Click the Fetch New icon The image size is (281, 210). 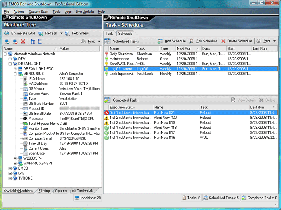click(67, 33)
